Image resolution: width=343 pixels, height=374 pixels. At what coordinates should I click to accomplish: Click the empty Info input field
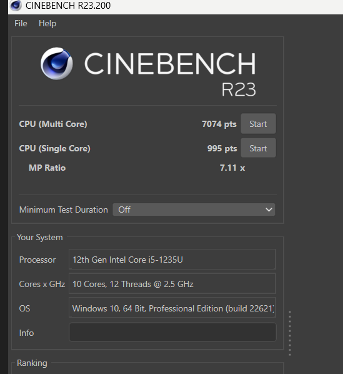(x=172, y=332)
